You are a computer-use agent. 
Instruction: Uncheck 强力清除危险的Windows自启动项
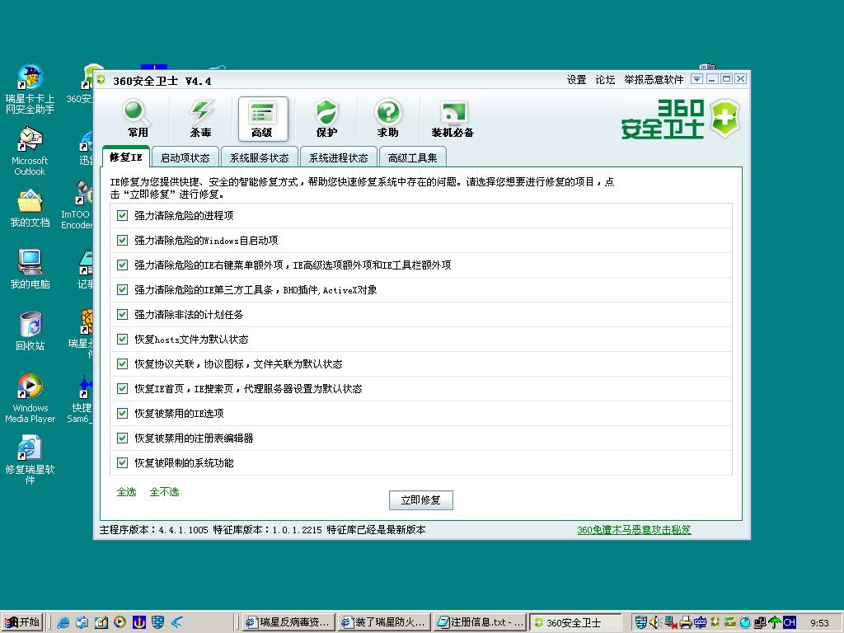(x=122, y=240)
